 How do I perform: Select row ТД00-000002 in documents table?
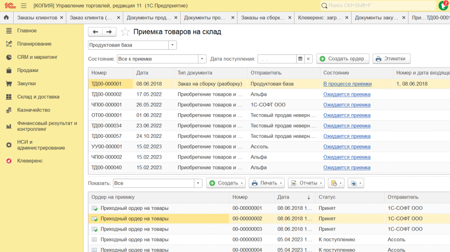coord(269,94)
